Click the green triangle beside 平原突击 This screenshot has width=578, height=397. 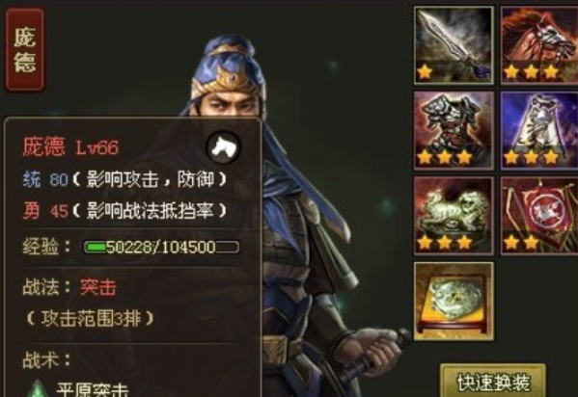[38, 389]
